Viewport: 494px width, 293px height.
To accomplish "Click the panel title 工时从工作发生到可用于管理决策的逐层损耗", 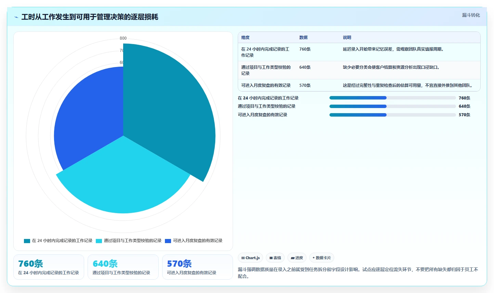I will 90,17.
